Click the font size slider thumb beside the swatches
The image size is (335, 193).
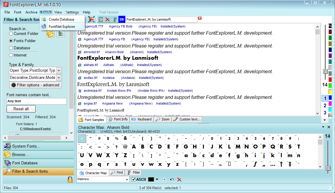pyautogui.click(x=325, y=71)
